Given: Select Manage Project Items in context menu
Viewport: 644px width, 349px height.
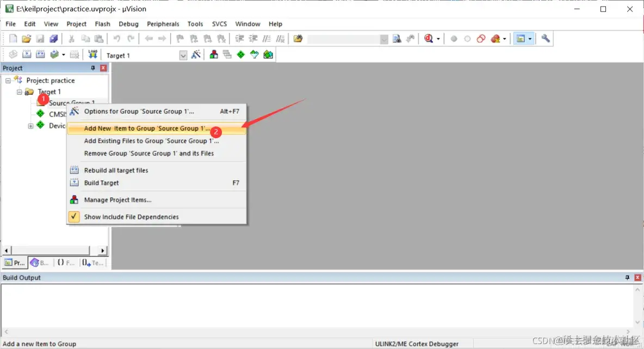Looking at the screenshot, I should point(157,200).
